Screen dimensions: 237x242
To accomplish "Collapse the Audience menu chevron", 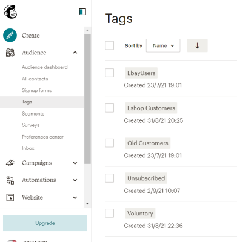I will coord(75,53).
